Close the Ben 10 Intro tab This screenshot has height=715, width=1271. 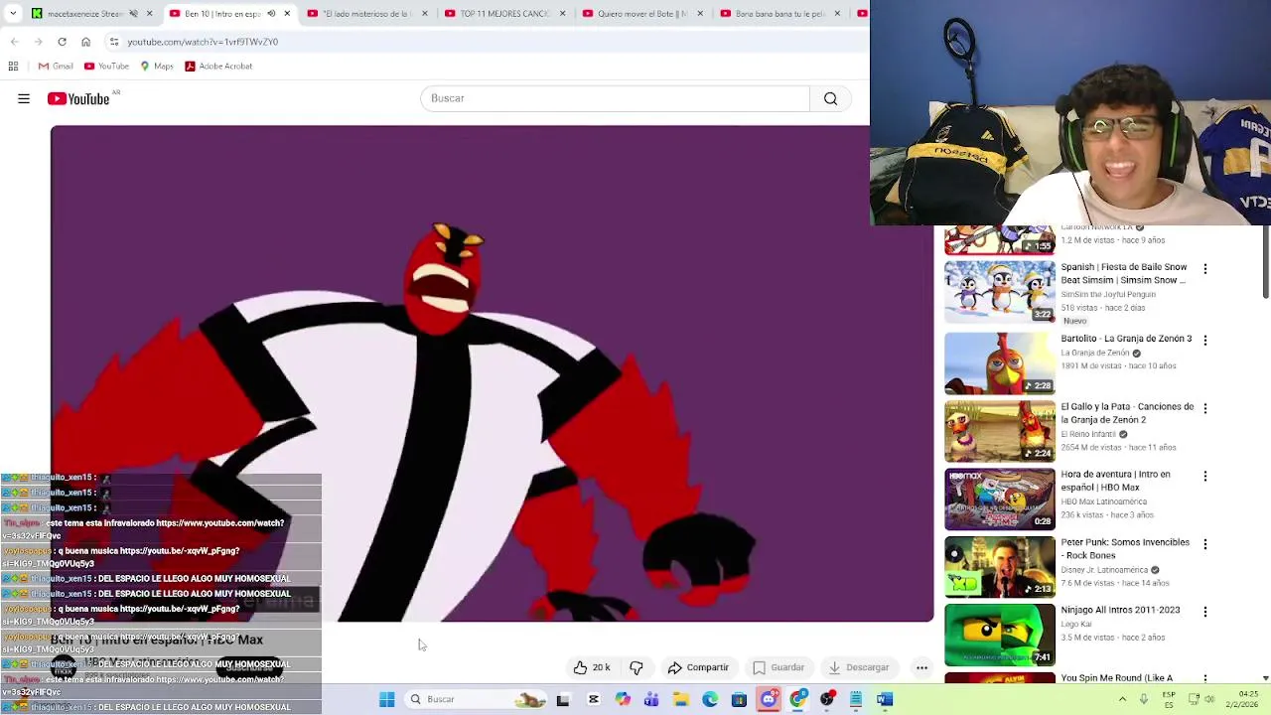click(x=287, y=14)
